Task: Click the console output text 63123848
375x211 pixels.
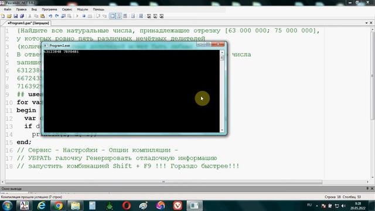Action: coord(52,52)
